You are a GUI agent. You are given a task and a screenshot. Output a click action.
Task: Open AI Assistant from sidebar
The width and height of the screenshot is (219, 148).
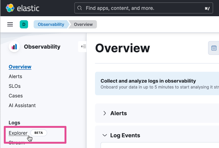22,105
